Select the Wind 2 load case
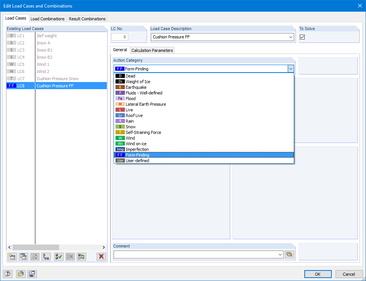This screenshot has height=281, width=366. click(x=57, y=71)
